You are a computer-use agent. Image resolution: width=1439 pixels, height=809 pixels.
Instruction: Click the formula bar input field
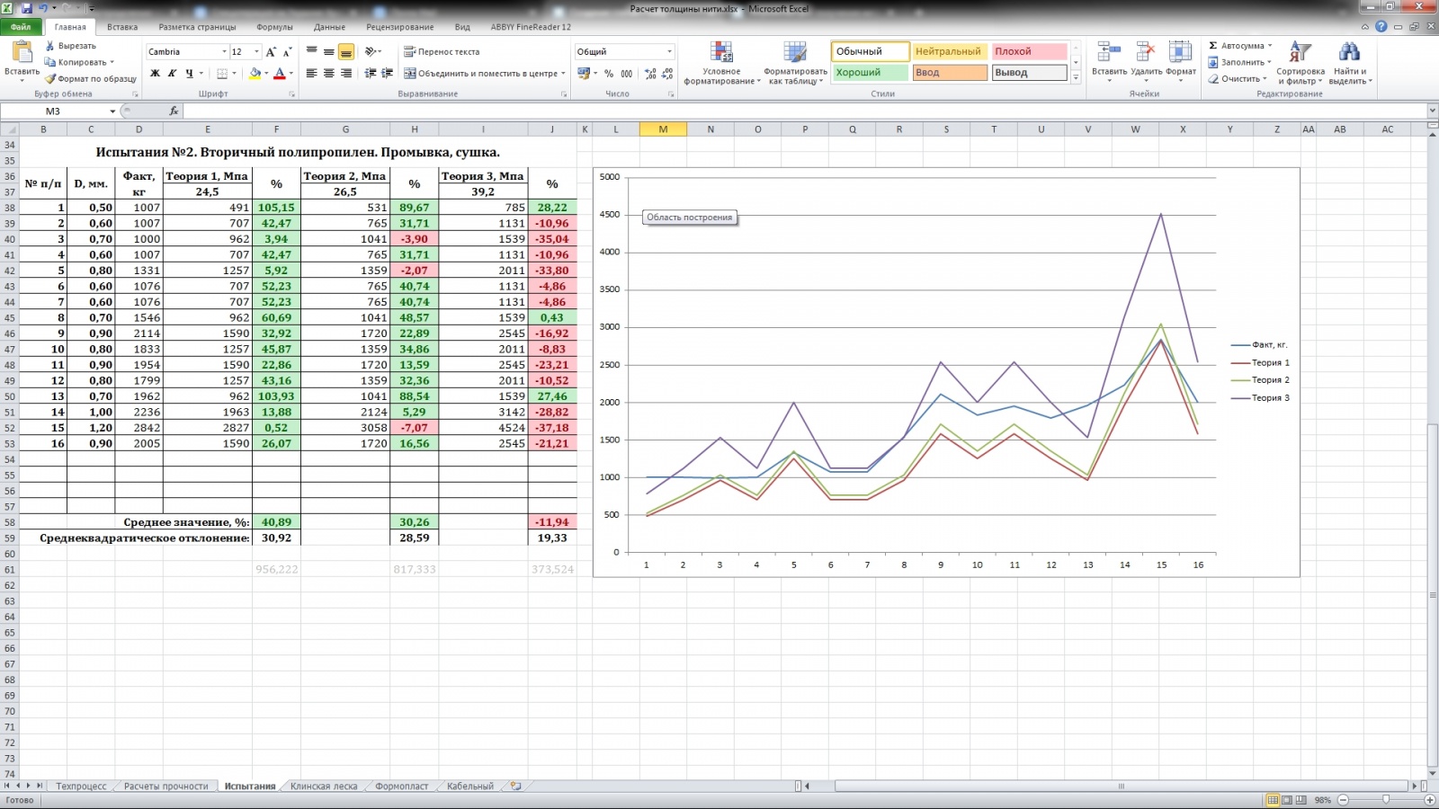(x=804, y=111)
